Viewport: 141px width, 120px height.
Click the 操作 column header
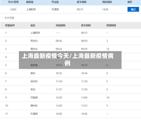click(130, 2)
